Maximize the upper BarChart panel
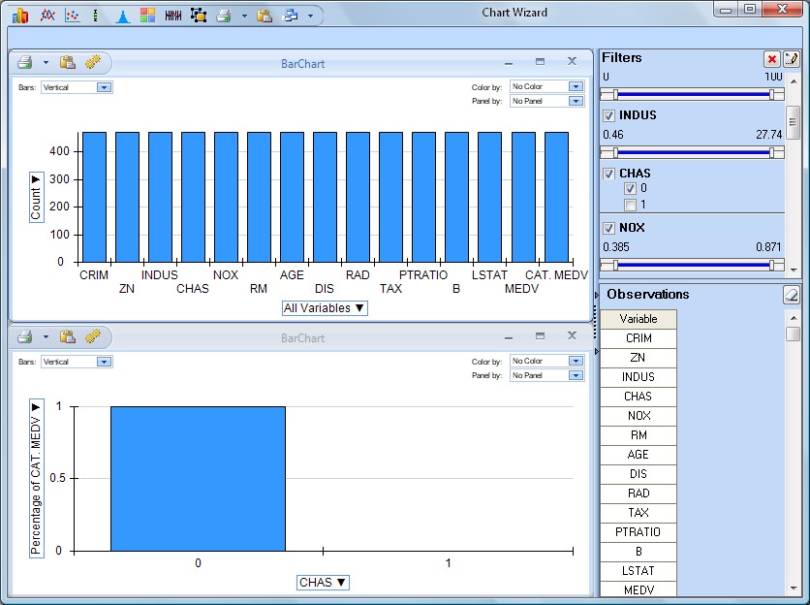The width and height of the screenshot is (810, 605). point(541,61)
